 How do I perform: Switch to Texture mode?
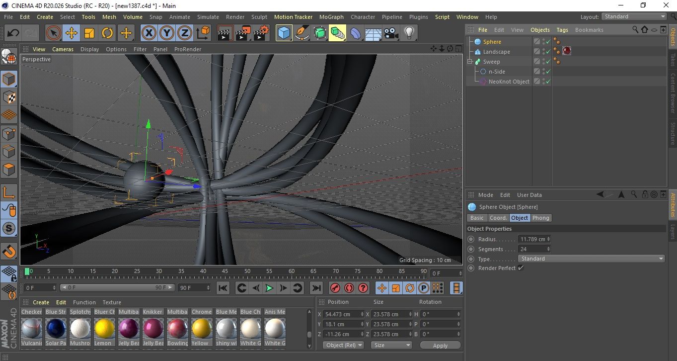tap(9, 97)
